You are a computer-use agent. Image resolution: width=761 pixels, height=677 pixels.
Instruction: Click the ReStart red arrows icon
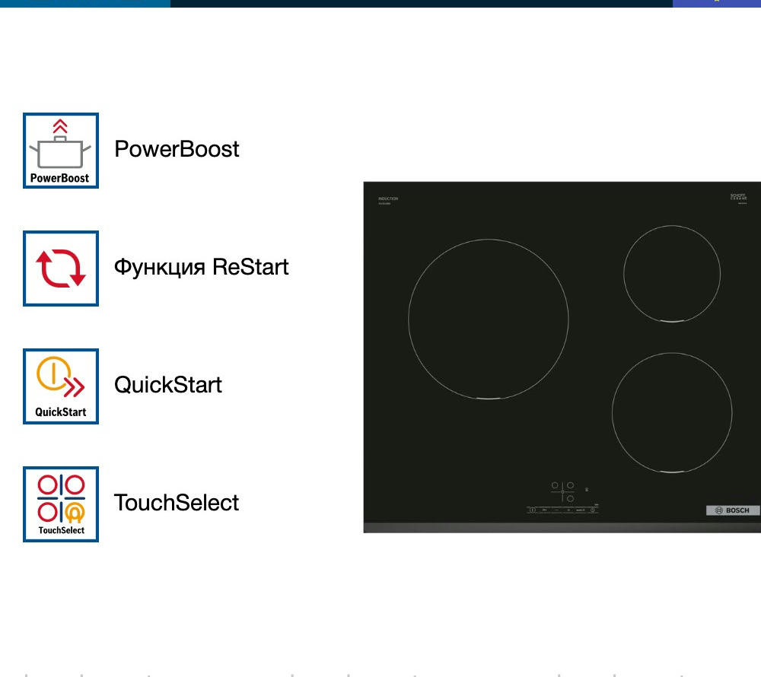61,269
